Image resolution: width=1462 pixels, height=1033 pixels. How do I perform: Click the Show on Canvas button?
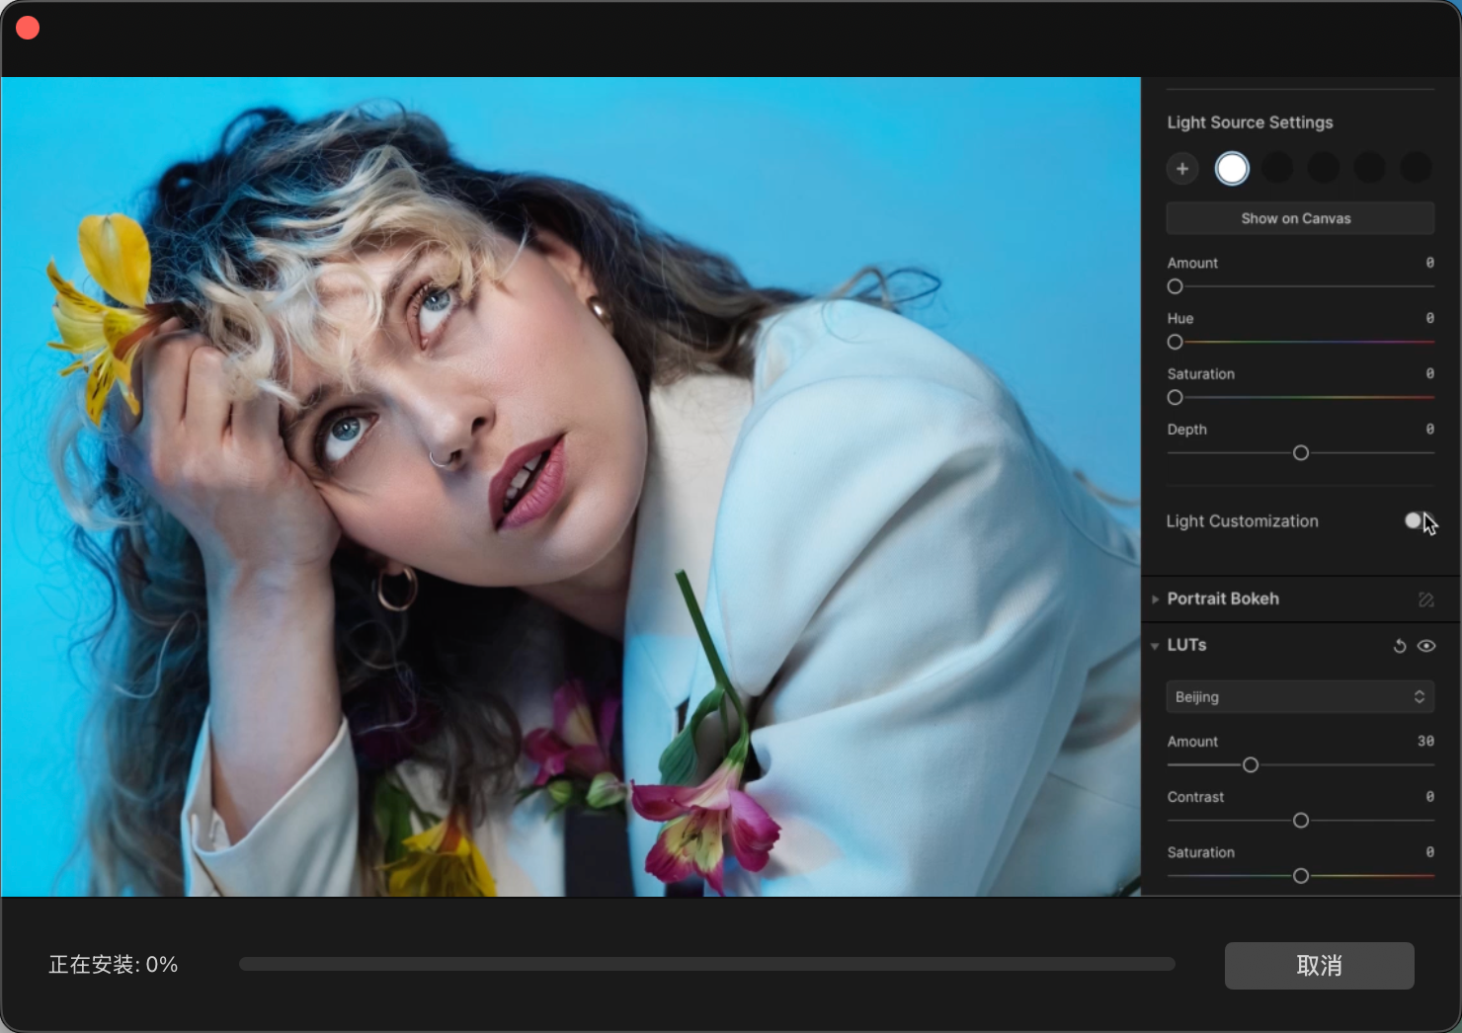click(x=1299, y=218)
